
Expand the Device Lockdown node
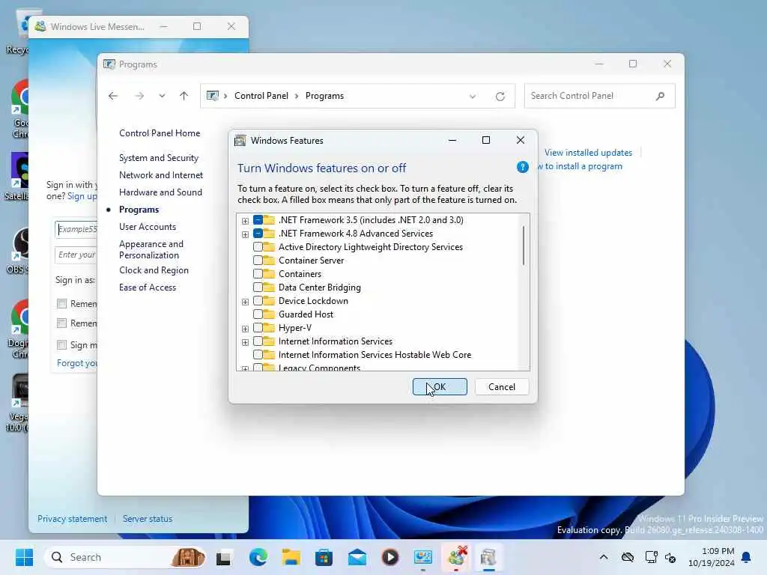click(245, 302)
